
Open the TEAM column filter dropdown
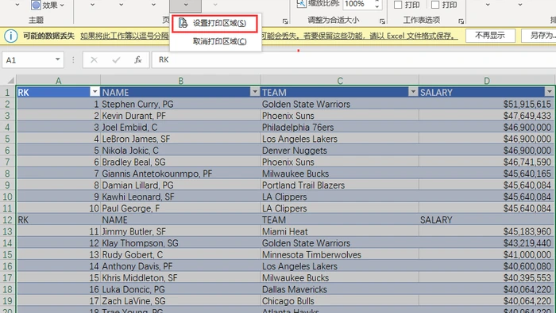click(413, 92)
